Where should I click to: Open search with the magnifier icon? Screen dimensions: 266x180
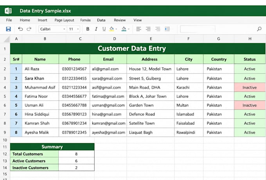point(259,29)
